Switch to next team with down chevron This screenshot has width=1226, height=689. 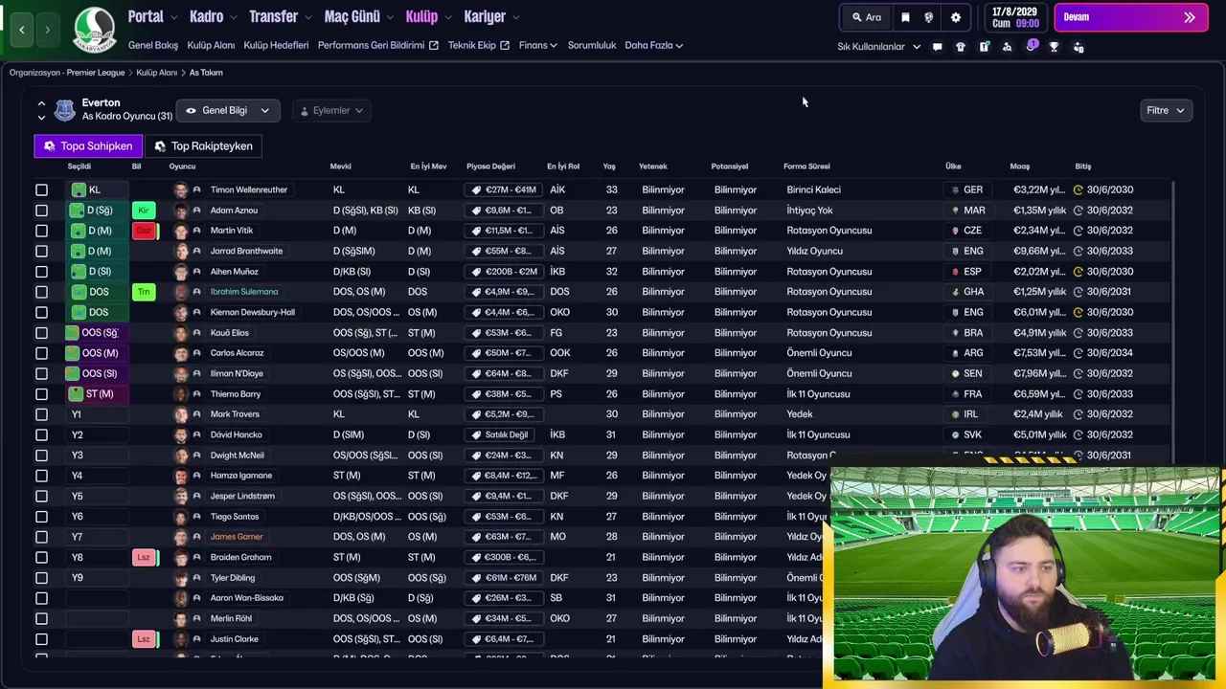[41, 118]
